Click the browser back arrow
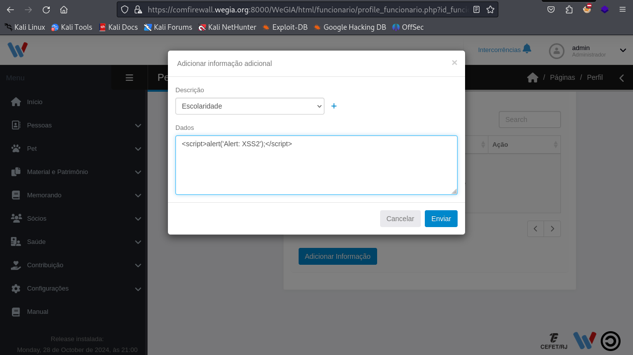This screenshot has width=633, height=355. 10,9
